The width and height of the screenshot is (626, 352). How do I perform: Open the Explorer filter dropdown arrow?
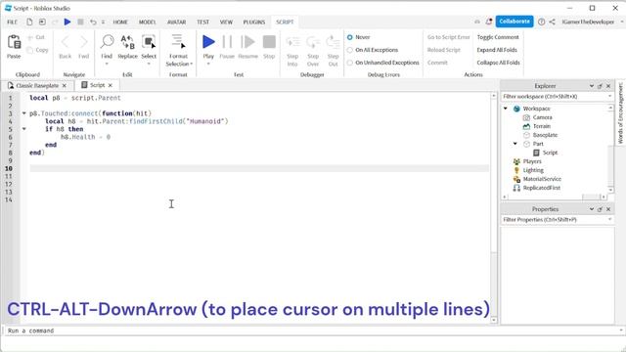[609, 97]
